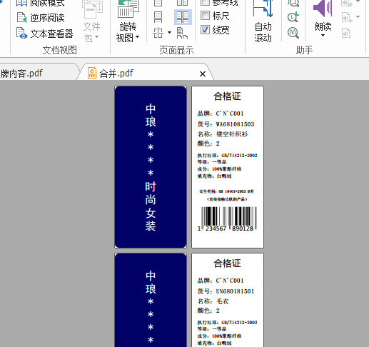Click the 助手 group label
The image size is (369, 347).
click(304, 50)
